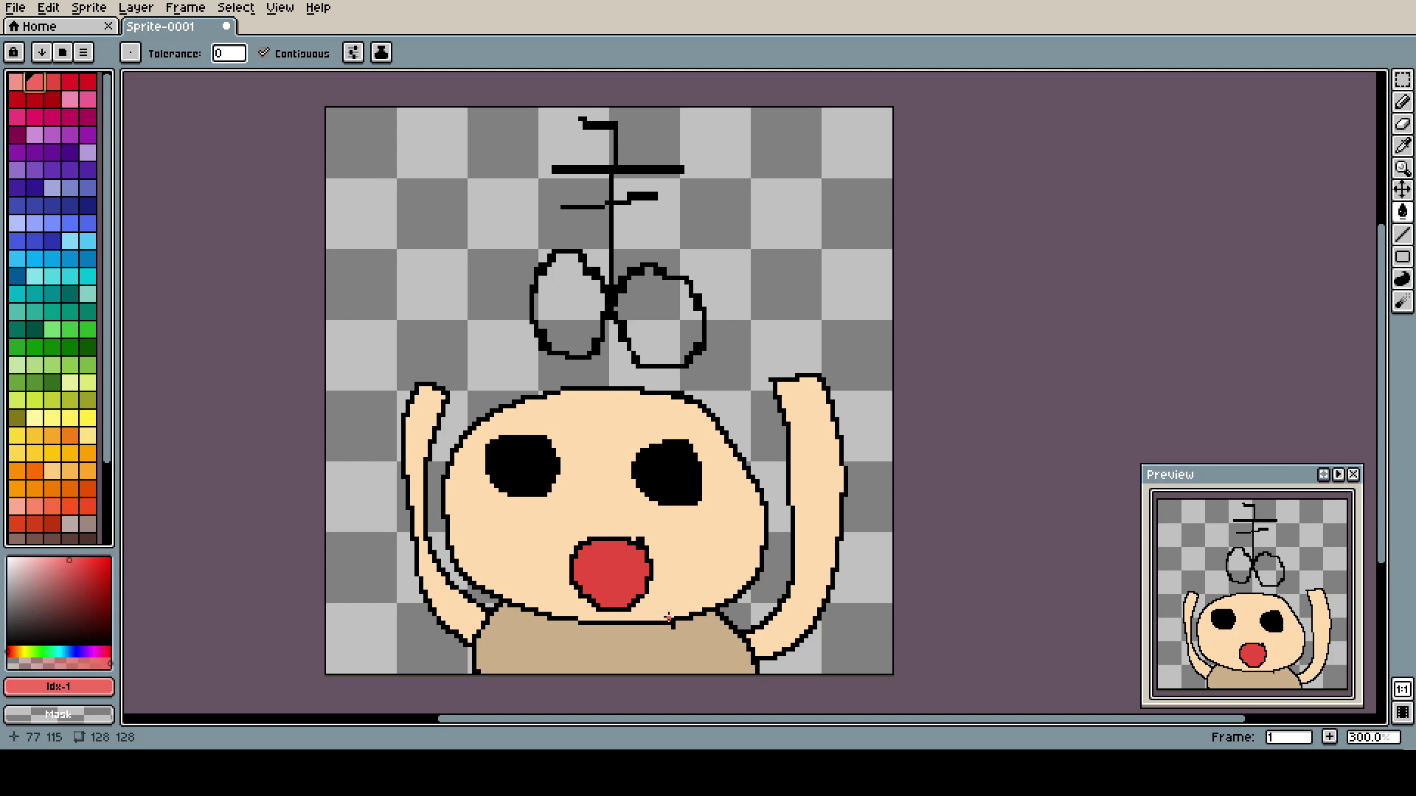Open the File menu
This screenshot has width=1416, height=796.
tap(15, 7)
